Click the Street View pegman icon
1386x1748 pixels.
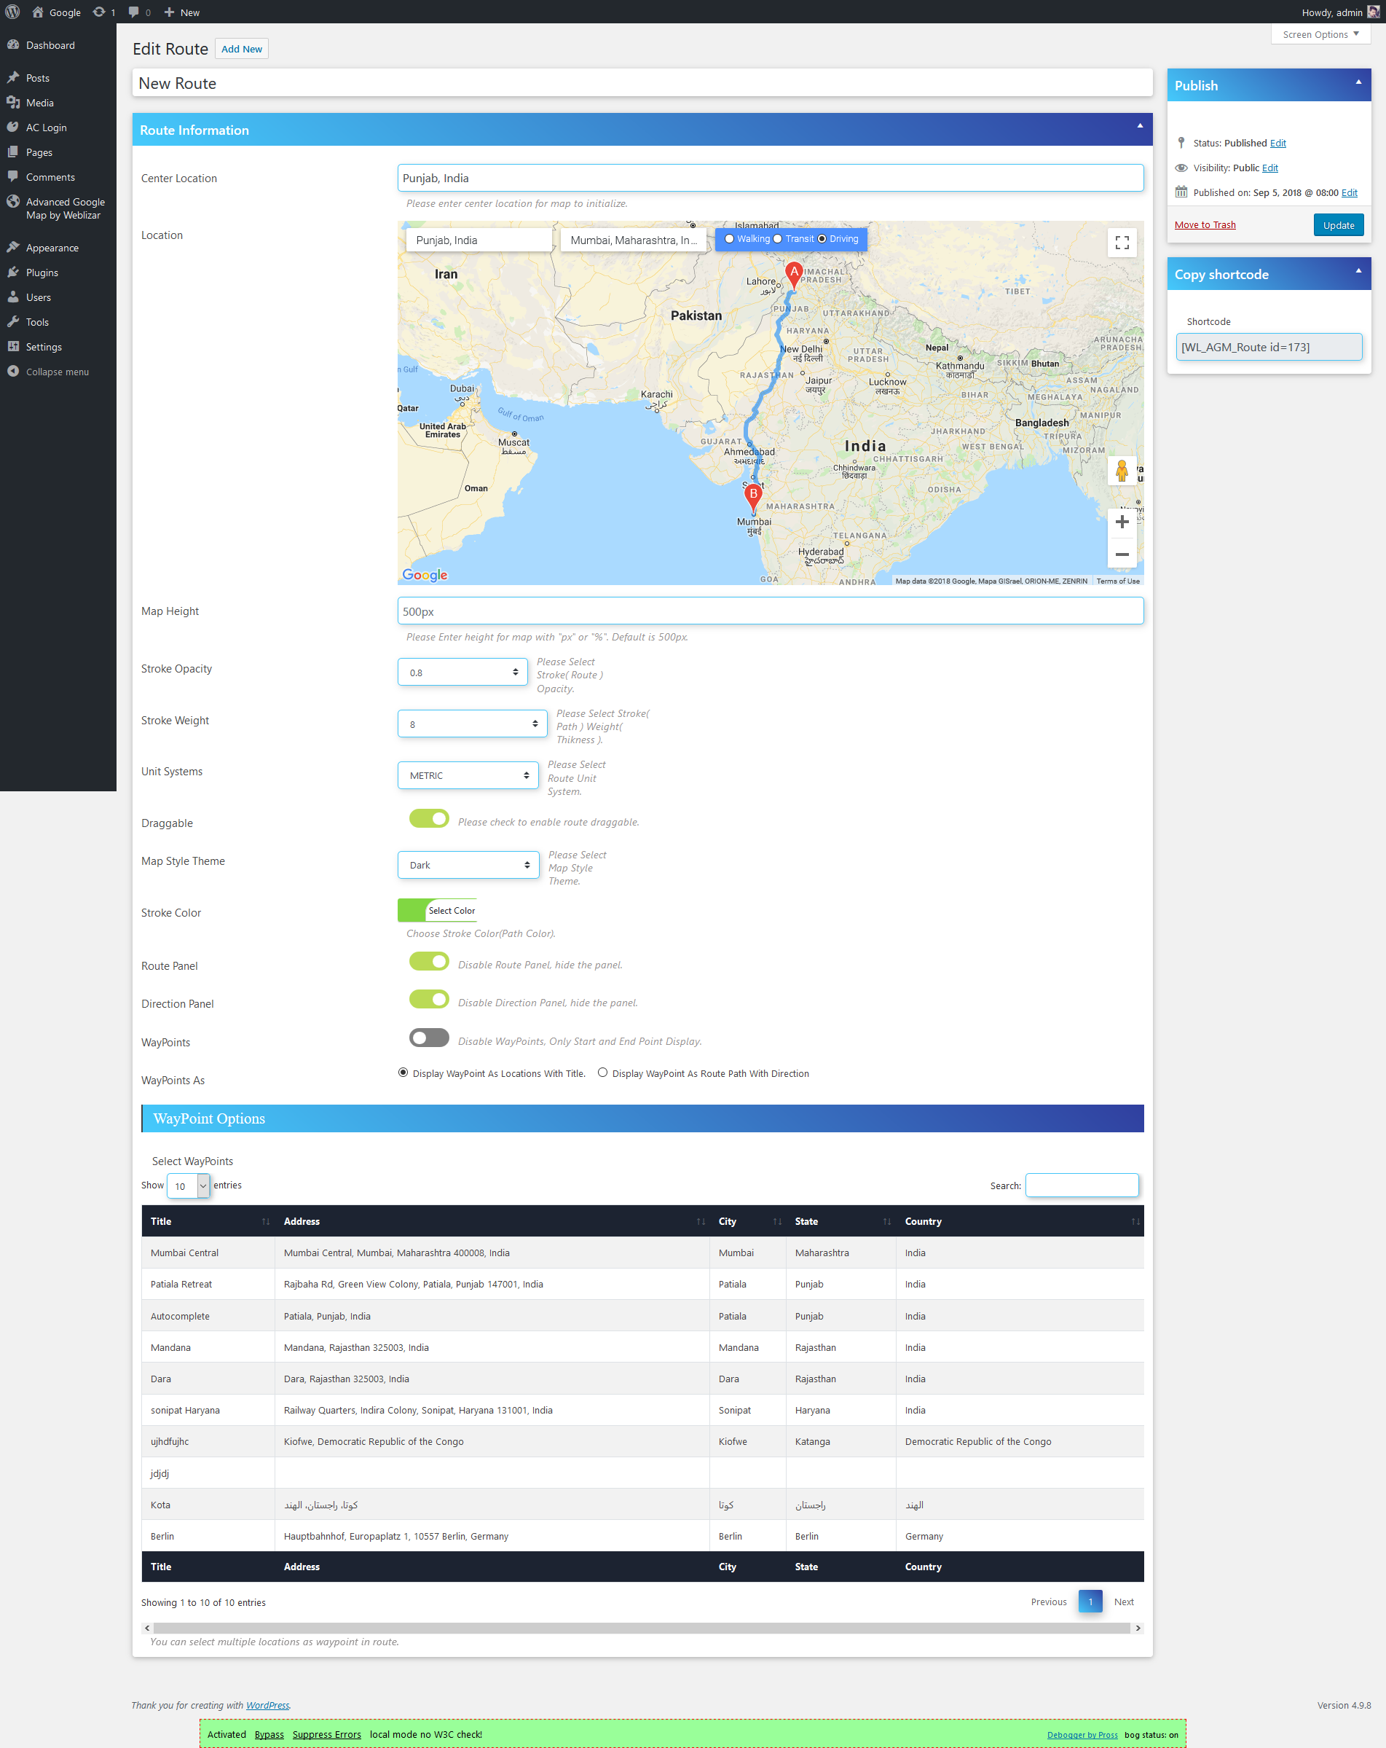point(1122,470)
